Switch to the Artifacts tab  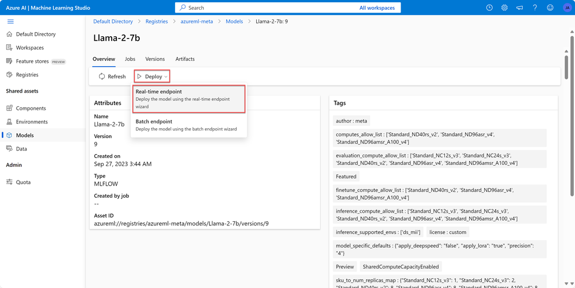point(185,59)
